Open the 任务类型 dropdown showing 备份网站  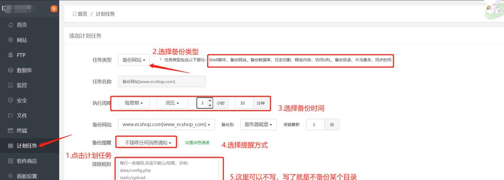click(x=134, y=60)
